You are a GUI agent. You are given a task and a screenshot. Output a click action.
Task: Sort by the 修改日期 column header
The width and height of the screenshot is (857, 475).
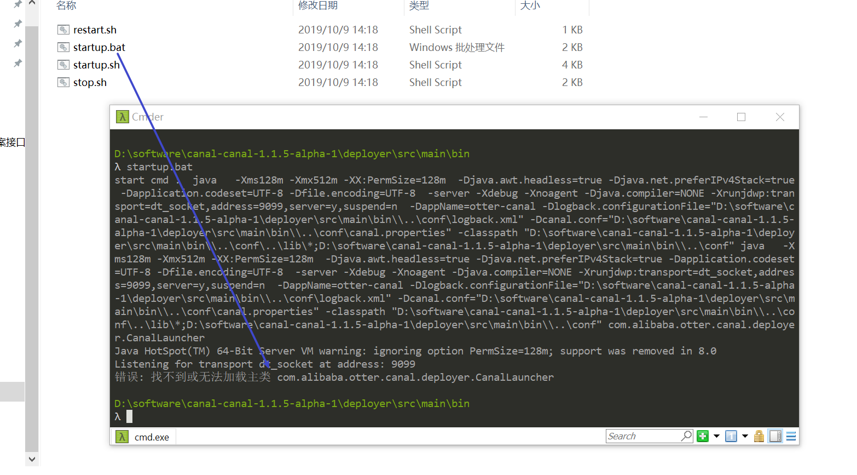318,5
